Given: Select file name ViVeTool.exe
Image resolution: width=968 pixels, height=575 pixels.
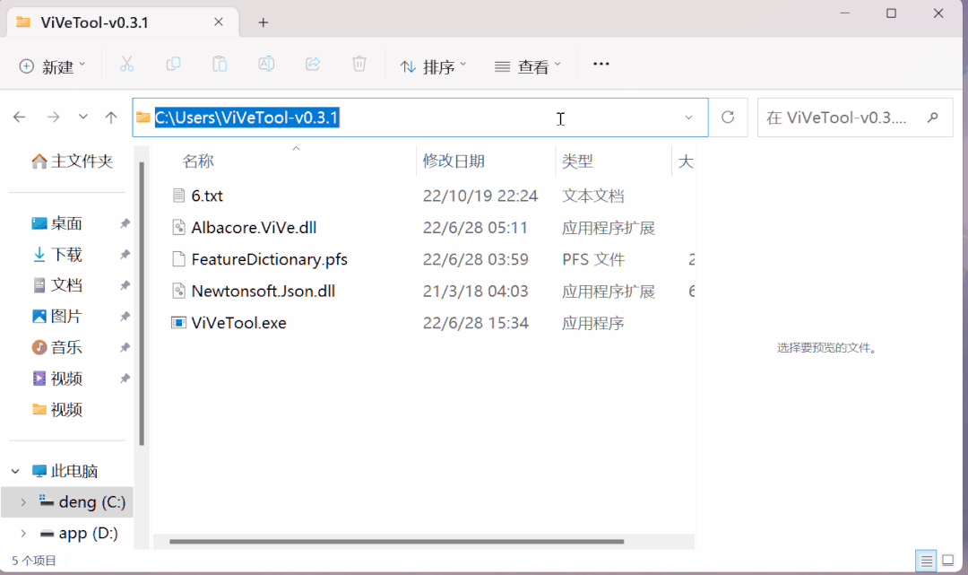Looking at the screenshot, I should pyautogui.click(x=239, y=323).
